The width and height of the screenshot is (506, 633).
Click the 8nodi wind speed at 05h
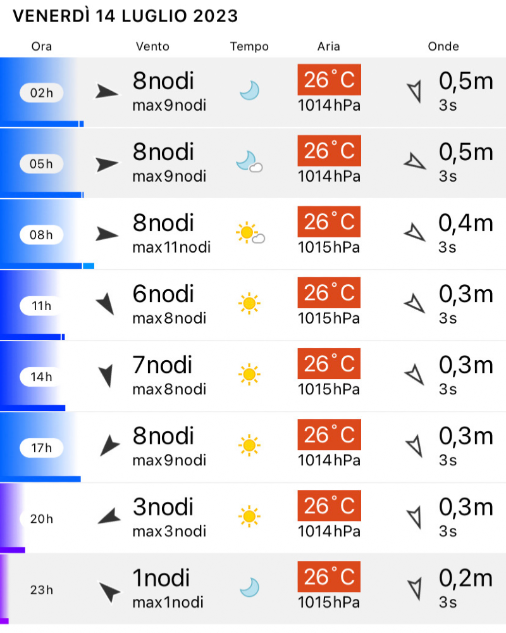pos(163,152)
